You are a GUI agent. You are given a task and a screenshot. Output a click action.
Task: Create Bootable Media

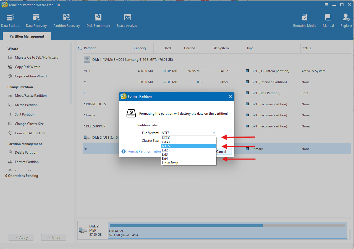click(x=305, y=20)
